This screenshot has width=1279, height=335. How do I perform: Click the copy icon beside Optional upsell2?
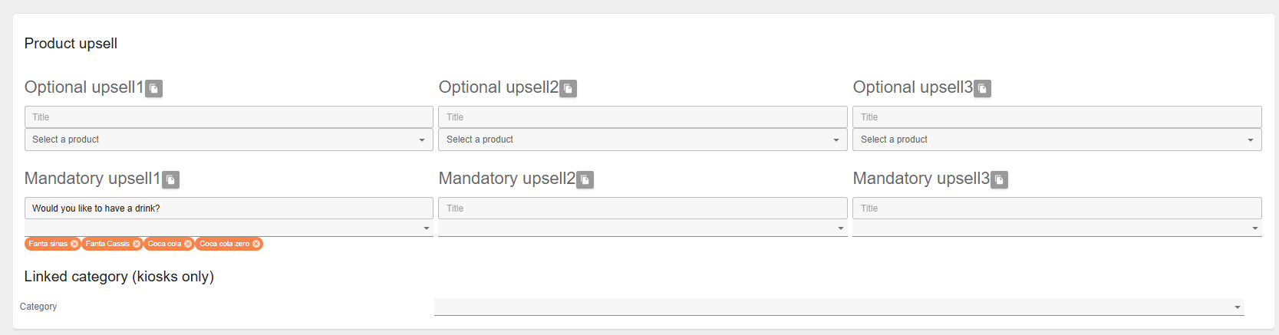[x=569, y=89]
